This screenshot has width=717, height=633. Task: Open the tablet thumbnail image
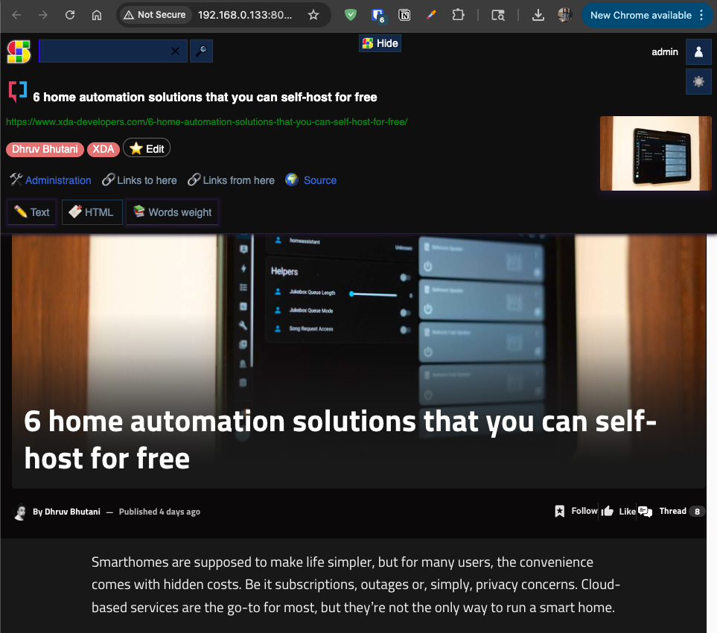point(656,153)
